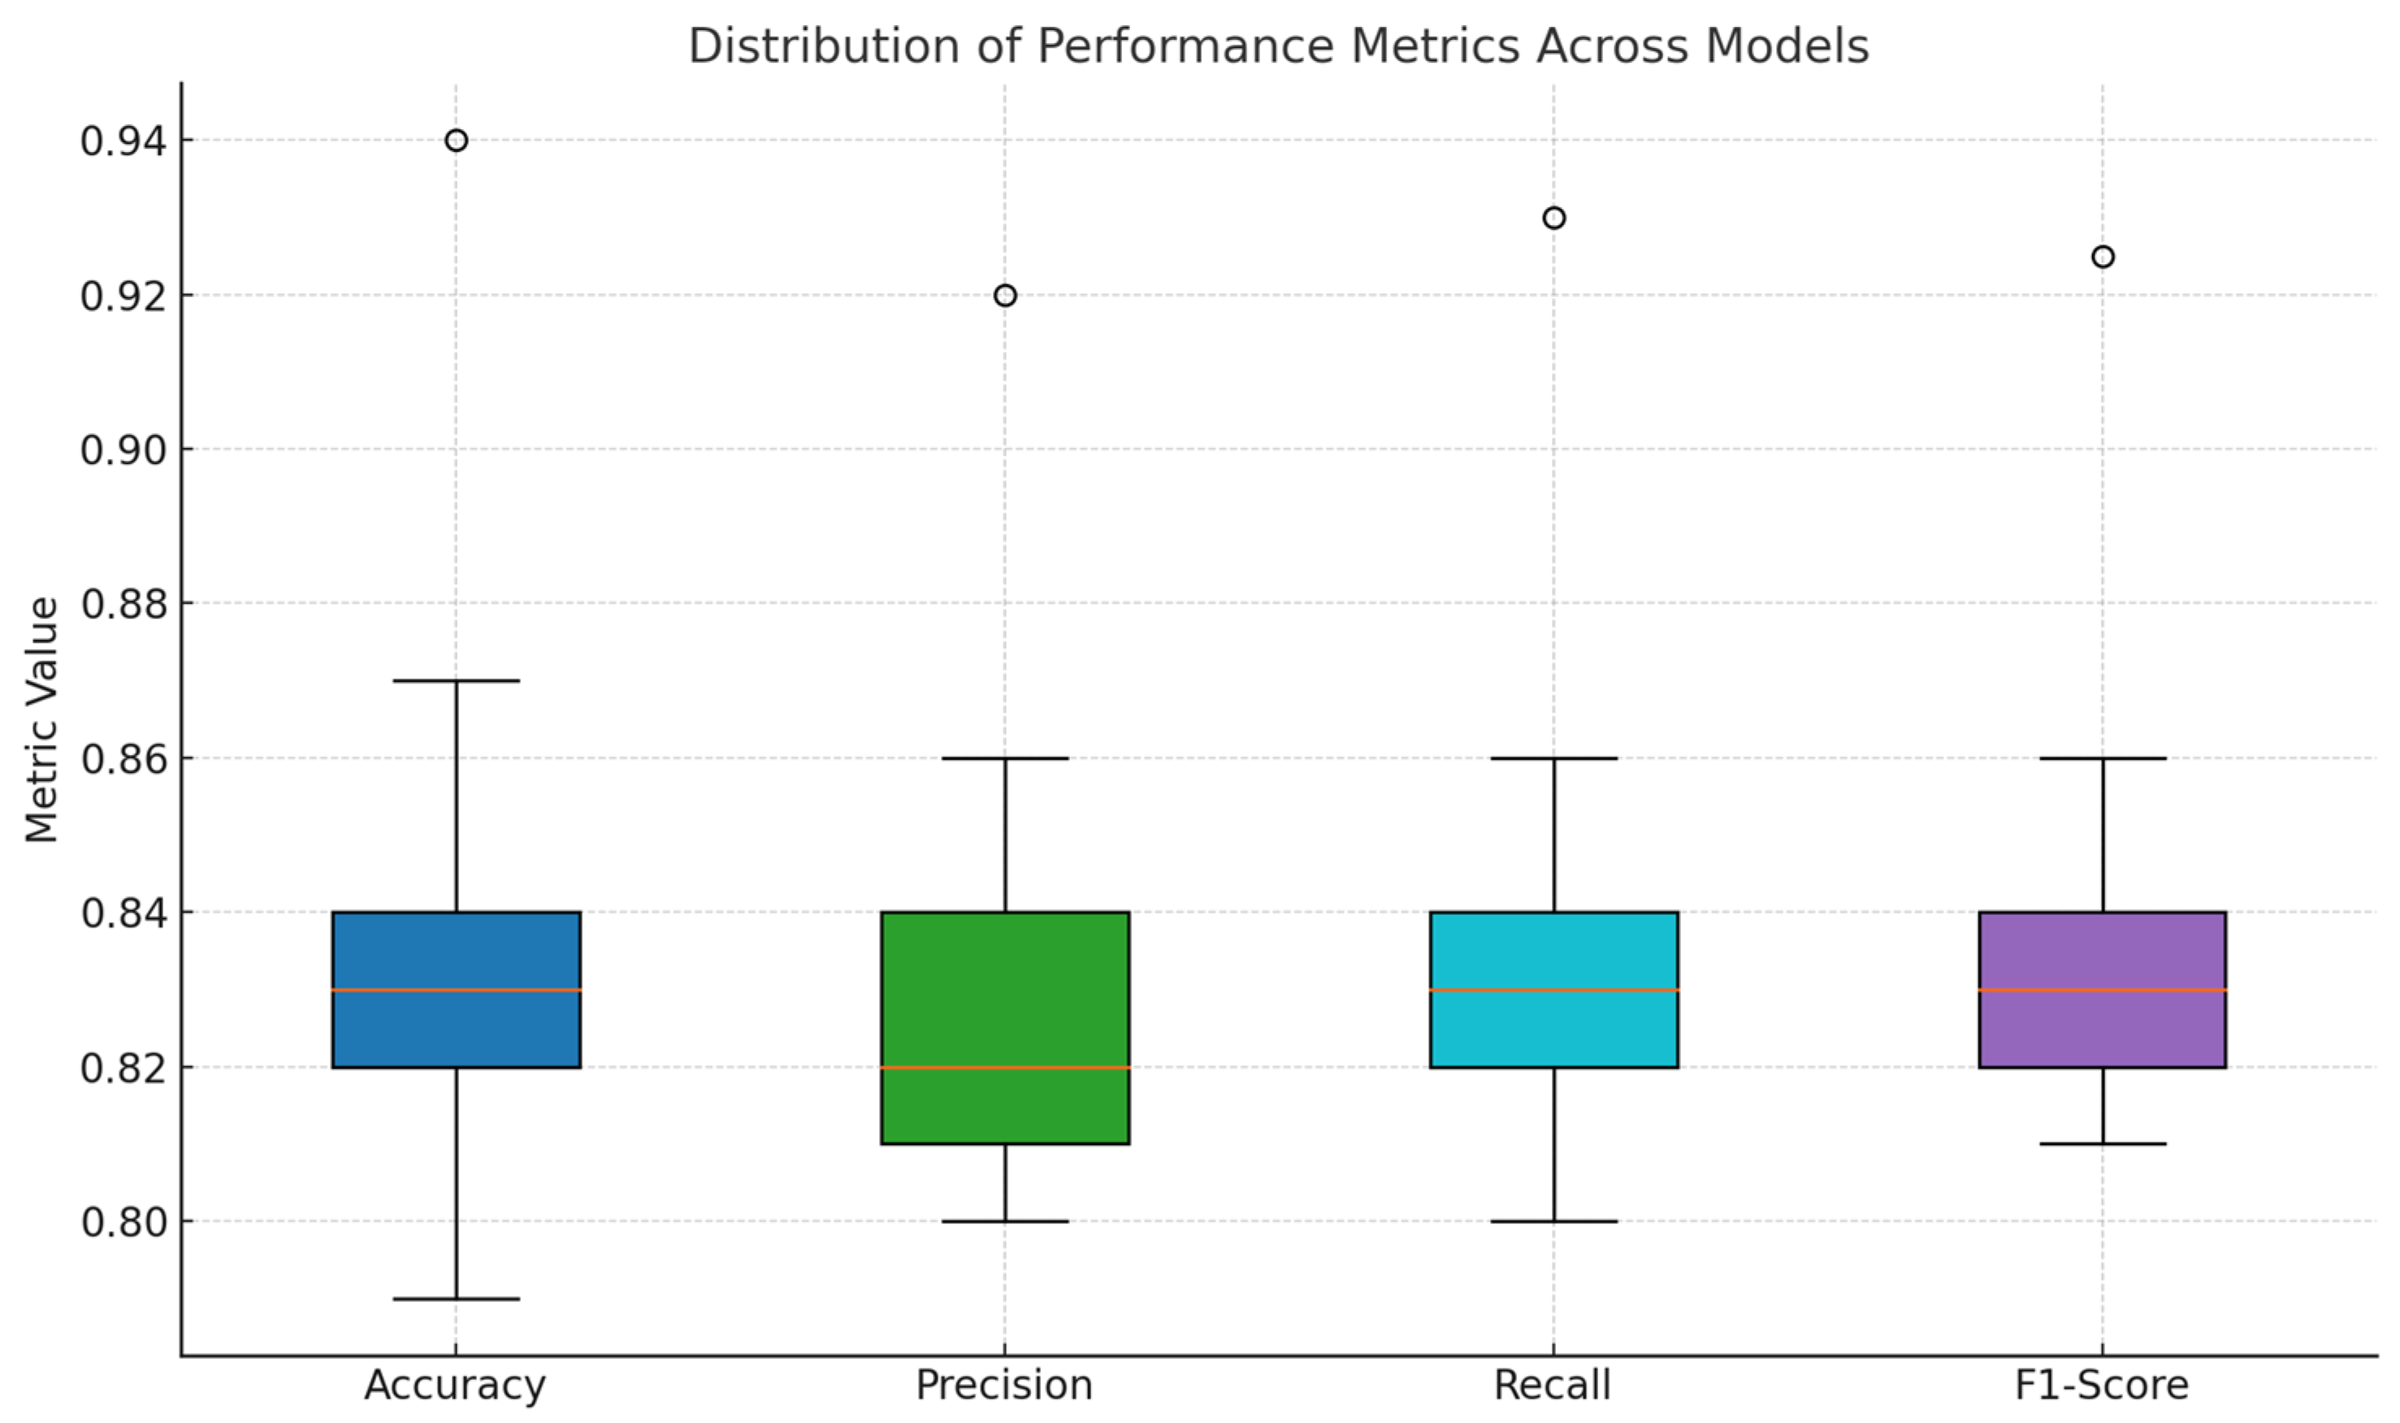2400x1423 pixels.
Task: Click the 0.88 y-axis tick label
Action: [123, 604]
